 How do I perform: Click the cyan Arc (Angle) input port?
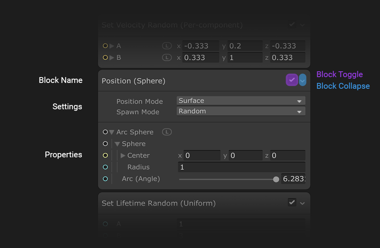click(105, 179)
